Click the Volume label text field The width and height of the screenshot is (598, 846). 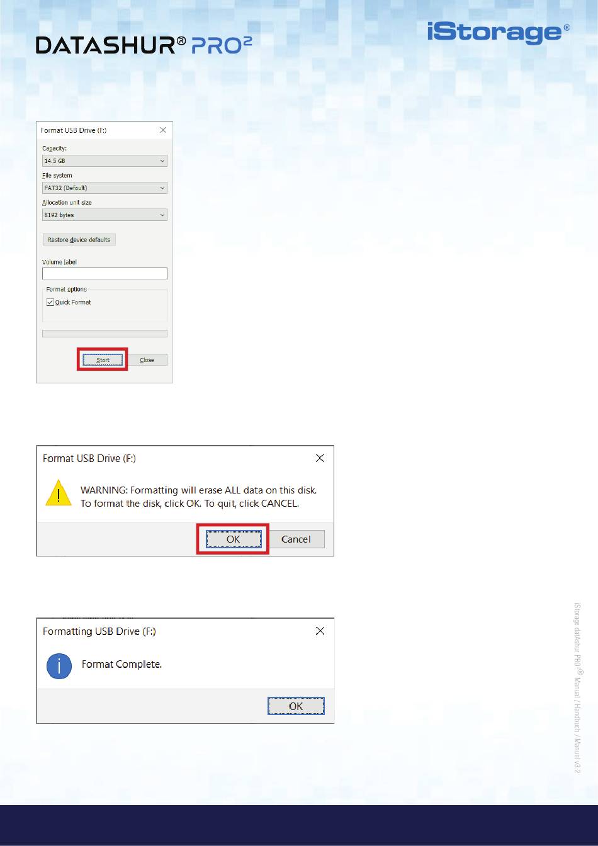tap(104, 273)
